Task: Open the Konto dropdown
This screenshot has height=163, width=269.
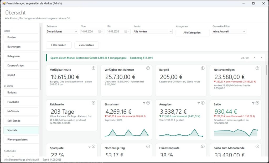Action: click(153, 31)
